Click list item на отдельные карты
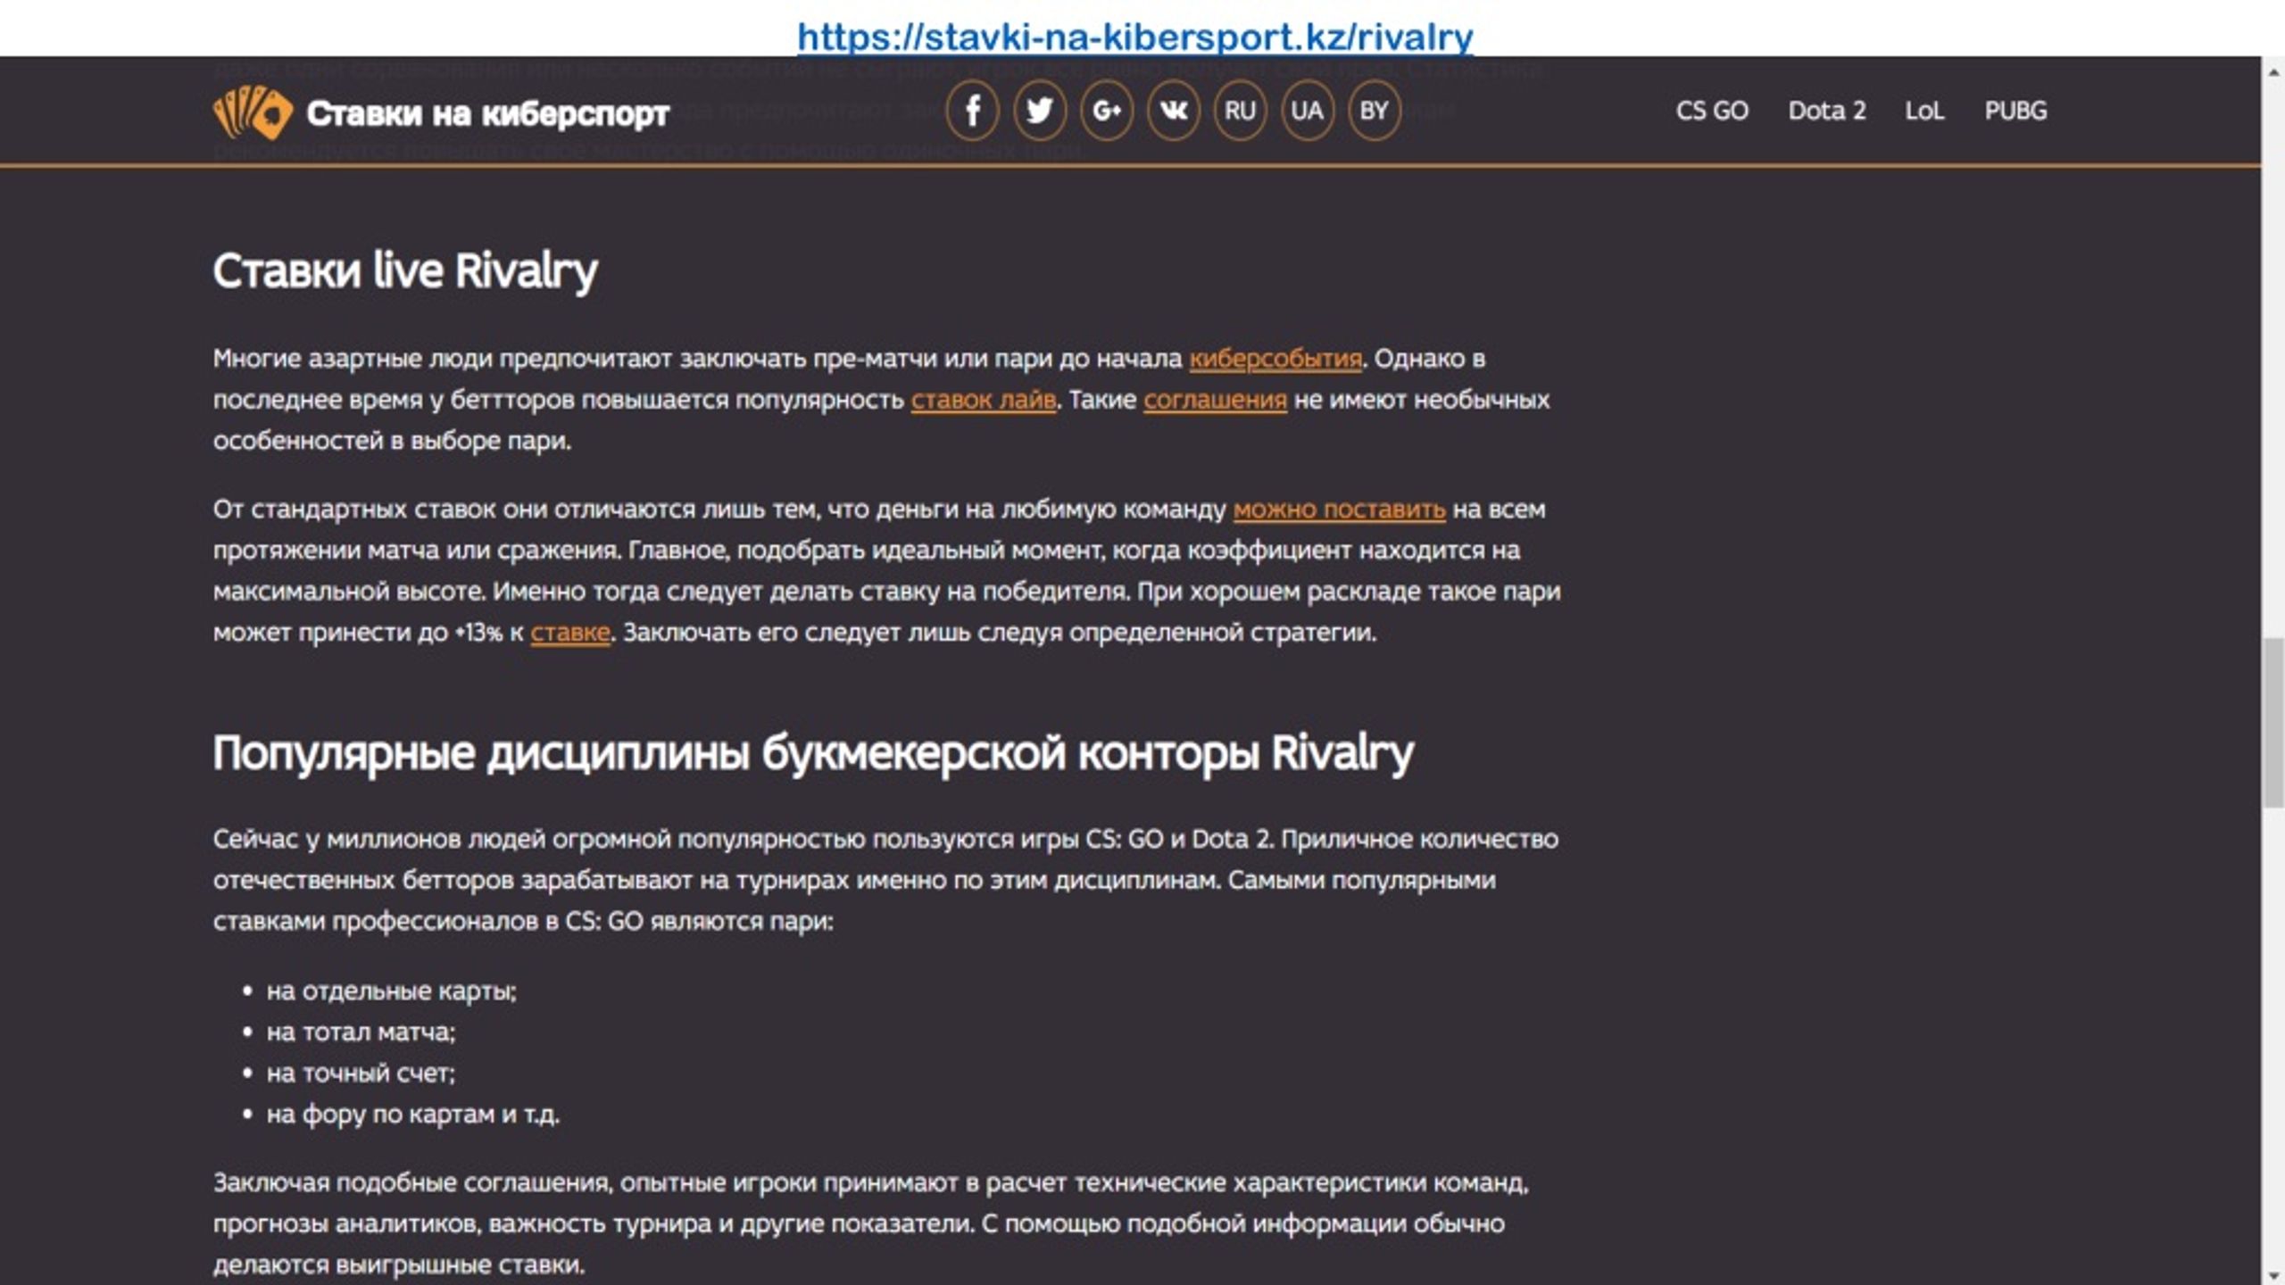The width and height of the screenshot is (2285, 1285). pos(391,991)
